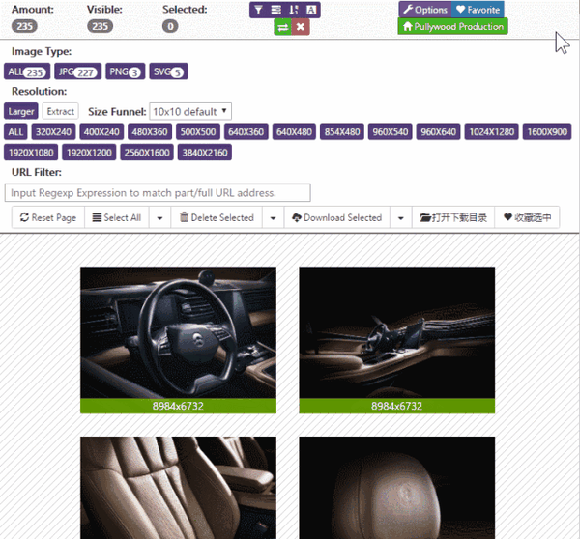Focus the URL Filter regexp input
The width and height of the screenshot is (580, 539).
coord(158,192)
